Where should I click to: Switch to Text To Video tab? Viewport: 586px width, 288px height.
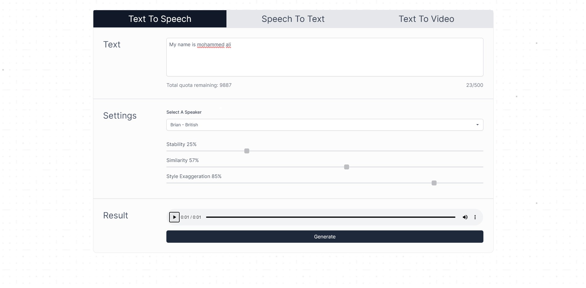click(426, 19)
